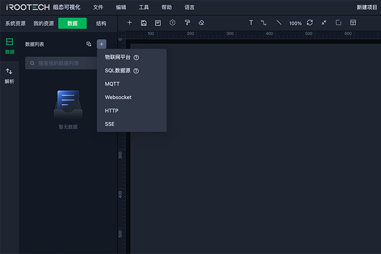This screenshot has height=254, width=381.
Task: Open the 100% zoom level control
Action: (295, 23)
